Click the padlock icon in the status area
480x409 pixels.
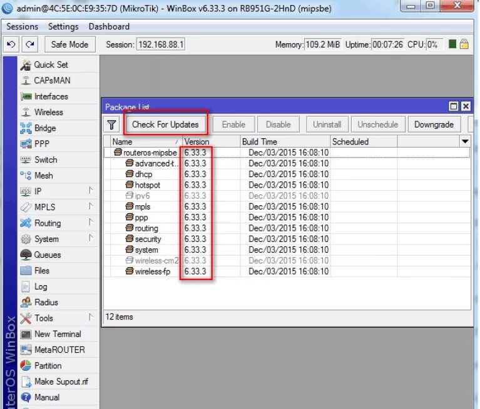click(464, 44)
